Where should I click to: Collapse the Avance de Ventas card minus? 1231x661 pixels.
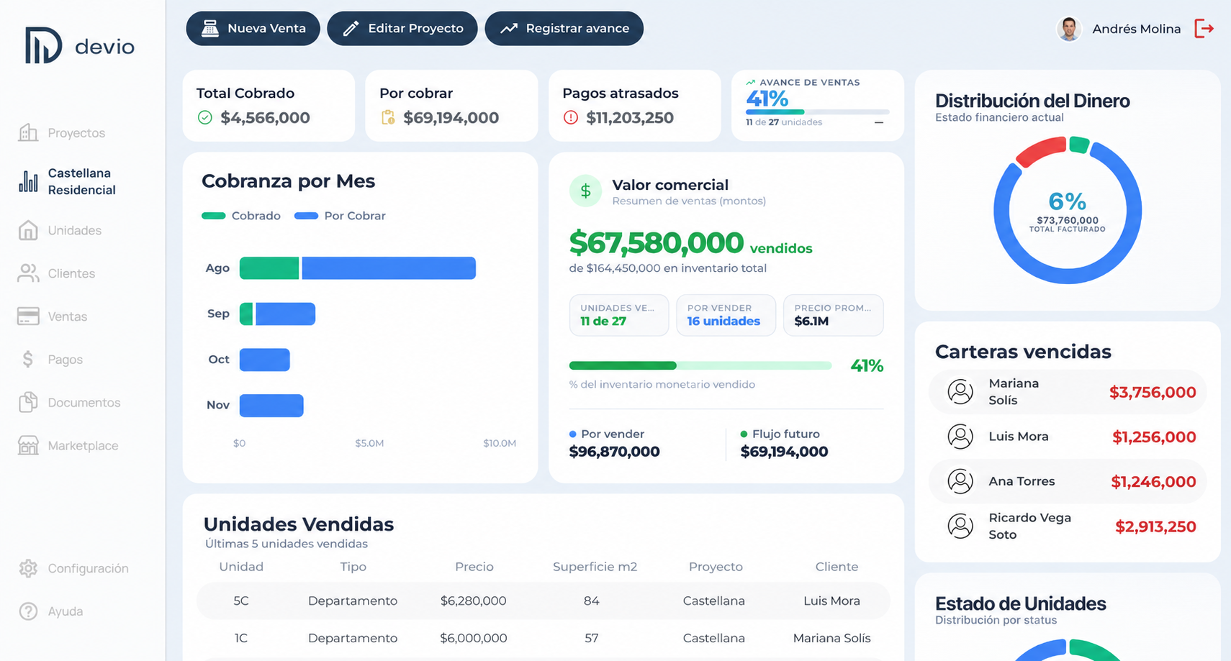[879, 122]
